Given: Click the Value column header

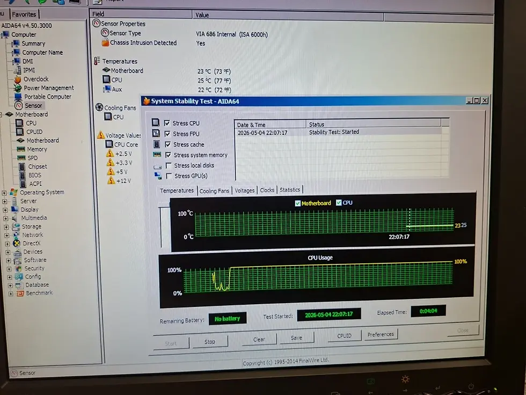Looking at the screenshot, I should coord(289,15).
